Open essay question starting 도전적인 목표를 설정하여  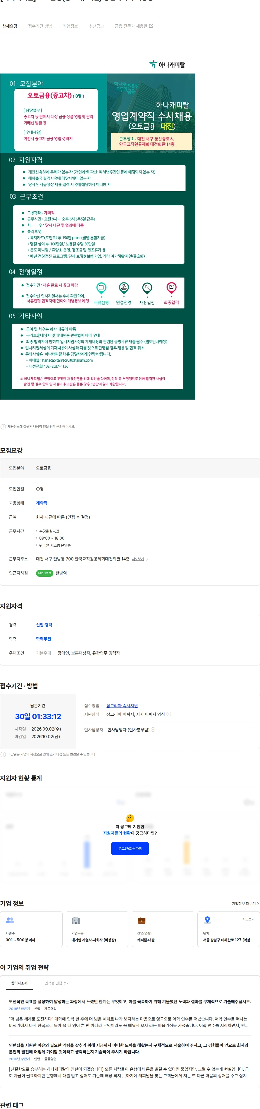(x=130, y=1001)
